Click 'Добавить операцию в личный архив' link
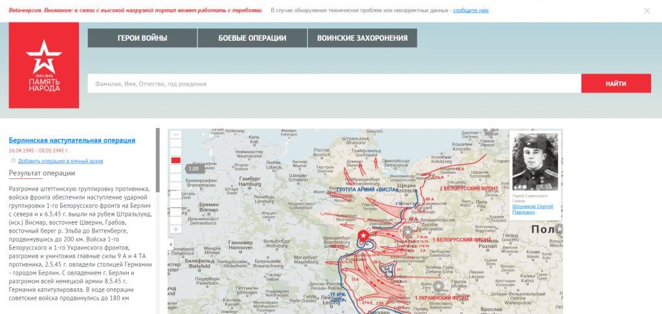Screen dimensions: 662x314 coord(60,161)
